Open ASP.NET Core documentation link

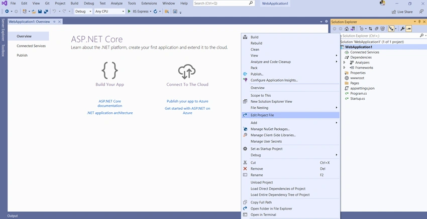point(110,103)
